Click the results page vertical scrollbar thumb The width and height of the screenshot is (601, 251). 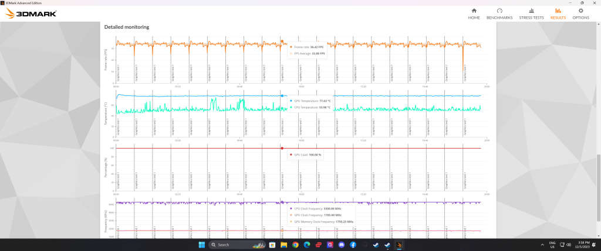click(x=598, y=188)
